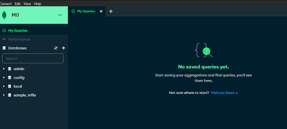Expand the sample_mflix database
Image resolution: width=287 pixels, height=129 pixels.
(4, 95)
